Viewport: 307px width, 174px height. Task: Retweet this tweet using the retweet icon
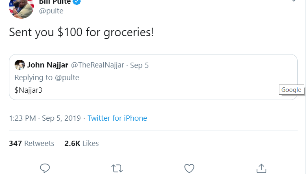(117, 168)
